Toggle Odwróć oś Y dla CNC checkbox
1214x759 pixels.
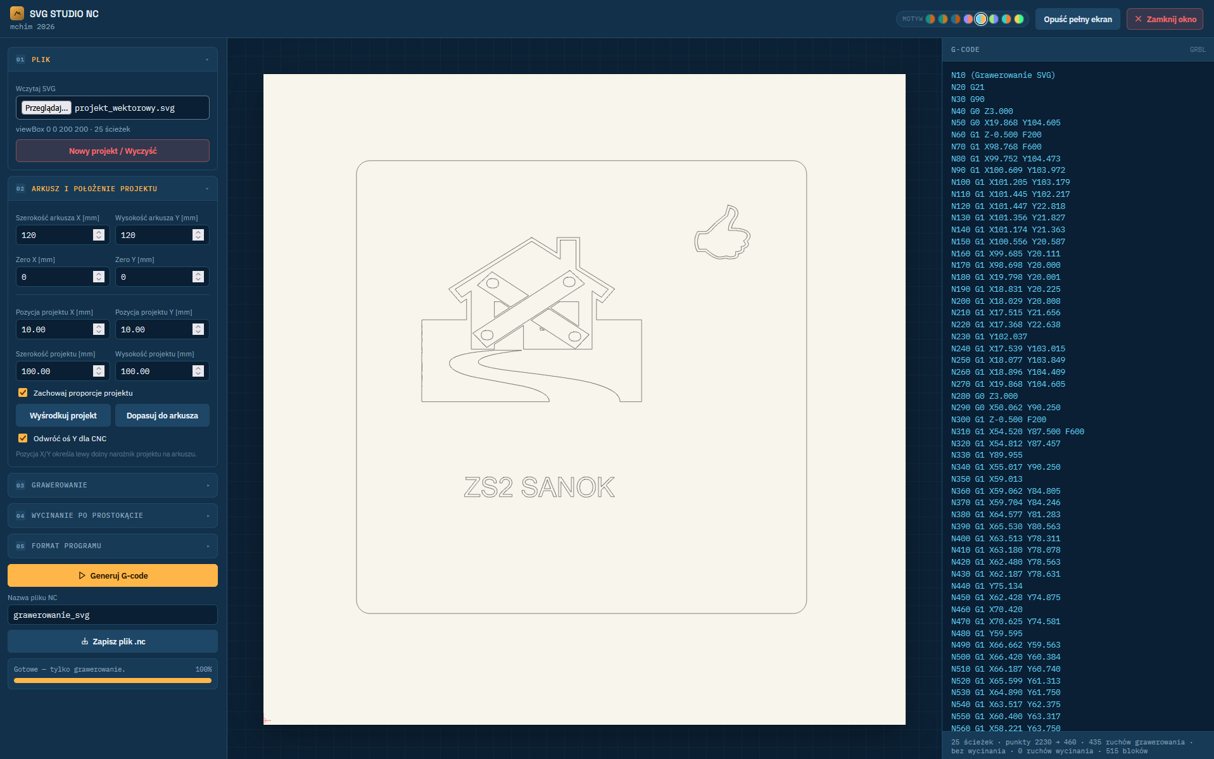(23, 438)
